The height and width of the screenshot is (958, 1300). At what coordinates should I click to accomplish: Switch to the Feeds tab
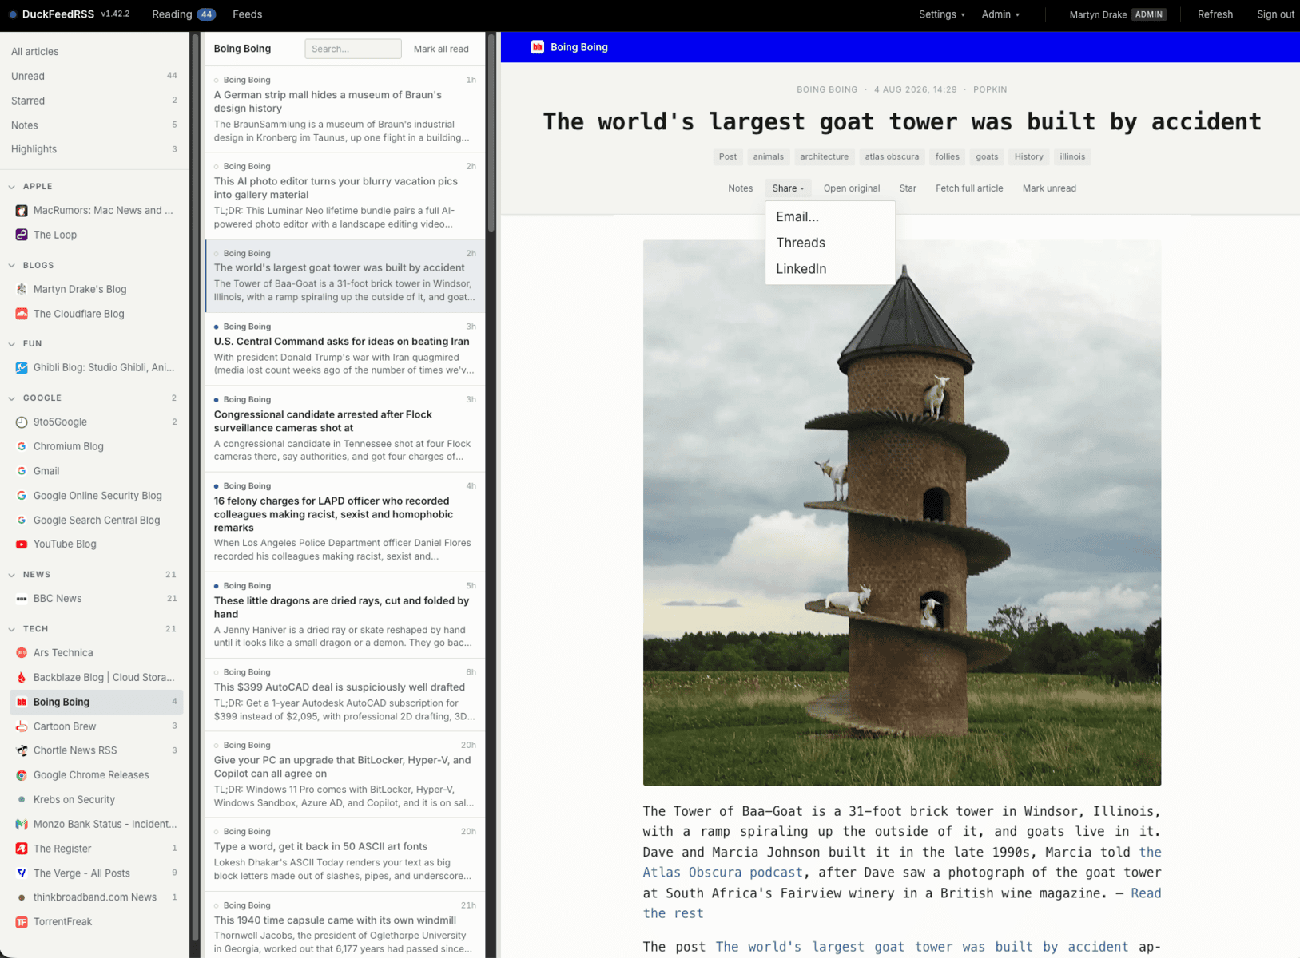[247, 14]
